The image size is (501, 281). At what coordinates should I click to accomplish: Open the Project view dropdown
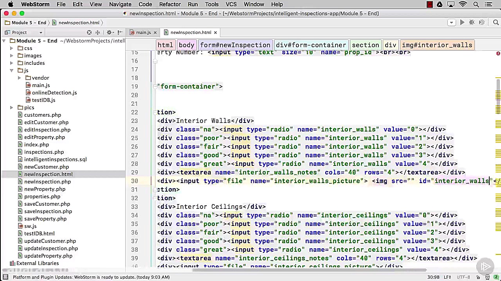pyautogui.click(x=40, y=33)
